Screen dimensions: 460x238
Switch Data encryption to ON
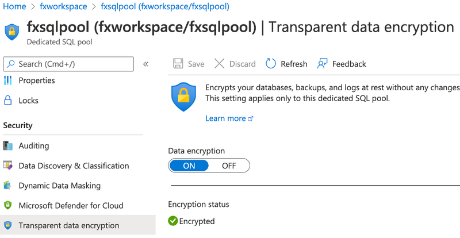point(189,166)
